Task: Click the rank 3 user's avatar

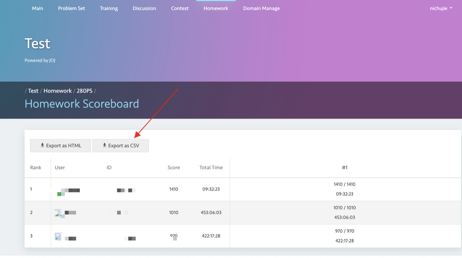Action: [58, 236]
